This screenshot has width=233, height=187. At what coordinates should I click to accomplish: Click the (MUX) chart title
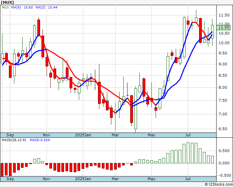[x=8, y=2]
